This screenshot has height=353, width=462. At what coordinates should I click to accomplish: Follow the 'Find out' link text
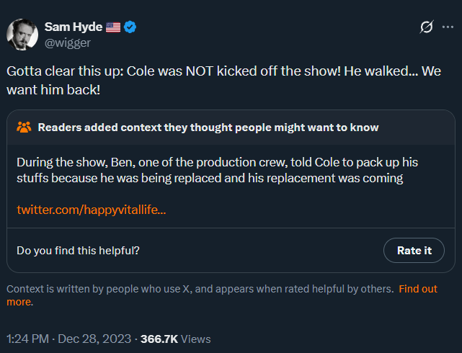tap(418, 289)
